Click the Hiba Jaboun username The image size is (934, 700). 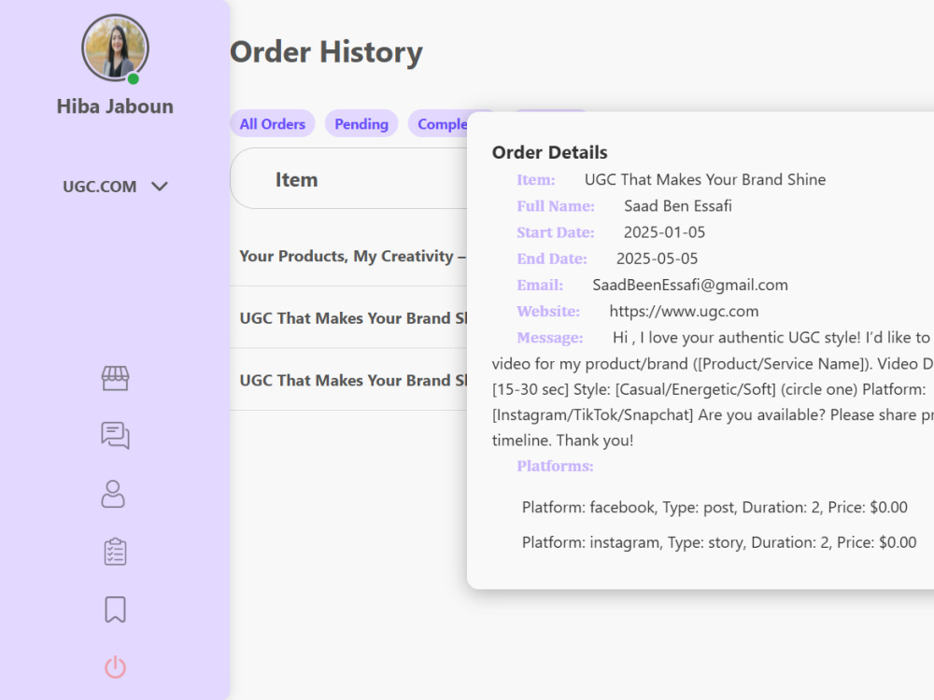click(x=115, y=106)
